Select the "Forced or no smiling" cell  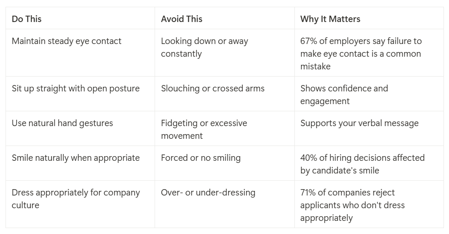(x=200, y=158)
